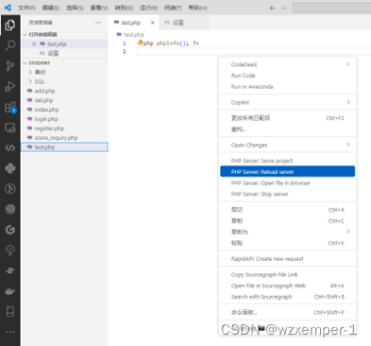The image size is (371, 346).
Task: Open Remote Explorer icon in activity bar
Action: click(x=10, y=128)
